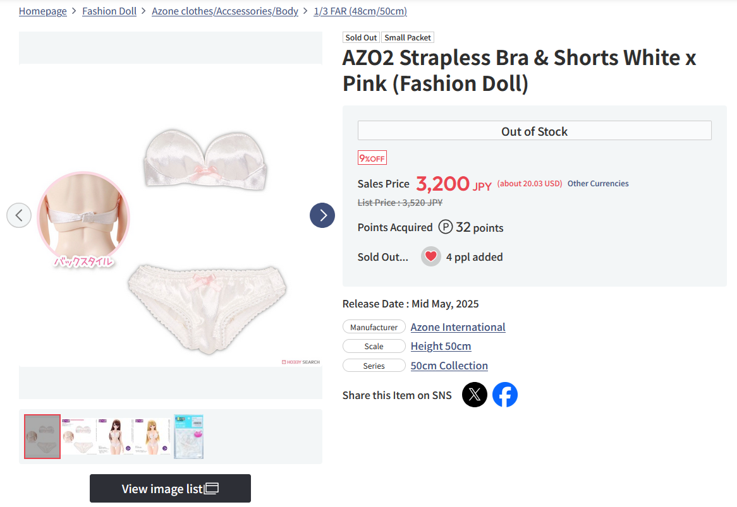Go to Homepage breadcrumb link
The width and height of the screenshot is (737, 507).
pos(43,11)
